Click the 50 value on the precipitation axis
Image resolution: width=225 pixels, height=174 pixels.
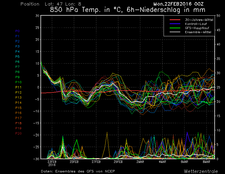tap(218, 16)
